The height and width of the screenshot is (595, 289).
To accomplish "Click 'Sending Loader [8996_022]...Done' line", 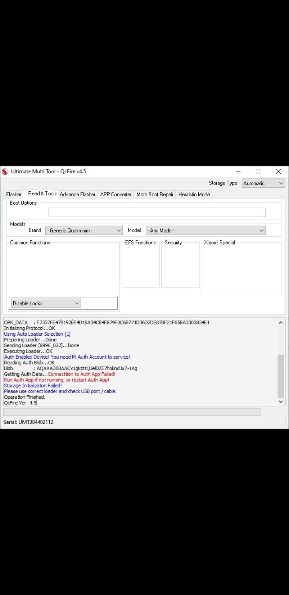I will coord(41,345).
